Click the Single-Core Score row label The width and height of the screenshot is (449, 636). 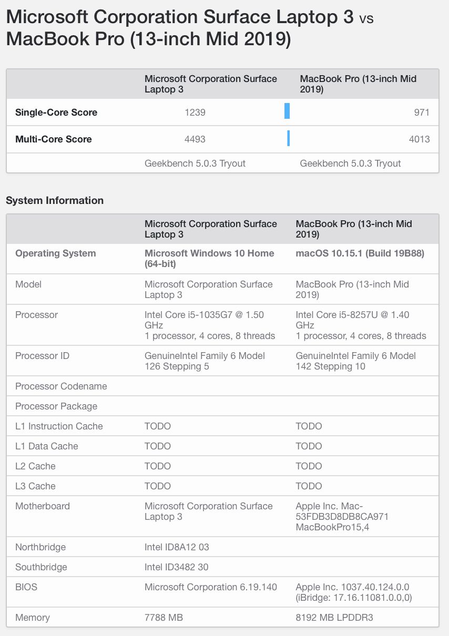coord(56,112)
